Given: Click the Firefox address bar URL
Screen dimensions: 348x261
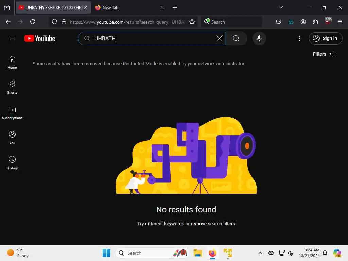Looking at the screenshot, I should (x=127, y=22).
